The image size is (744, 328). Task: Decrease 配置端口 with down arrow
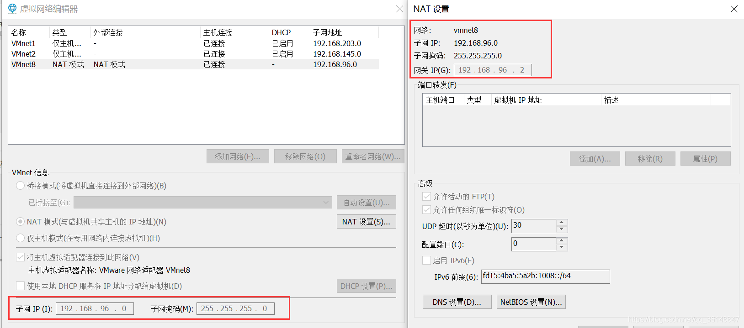[x=562, y=247]
